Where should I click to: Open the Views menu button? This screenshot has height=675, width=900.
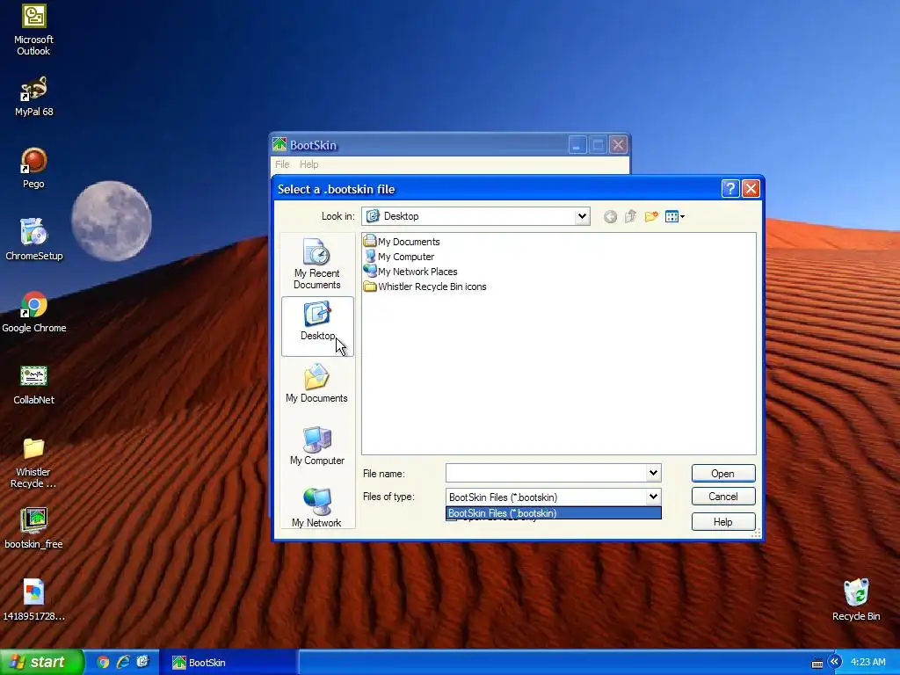pos(674,216)
